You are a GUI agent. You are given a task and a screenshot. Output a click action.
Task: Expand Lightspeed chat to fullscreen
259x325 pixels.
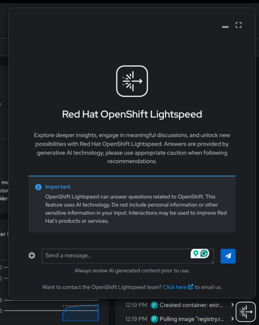(238, 25)
